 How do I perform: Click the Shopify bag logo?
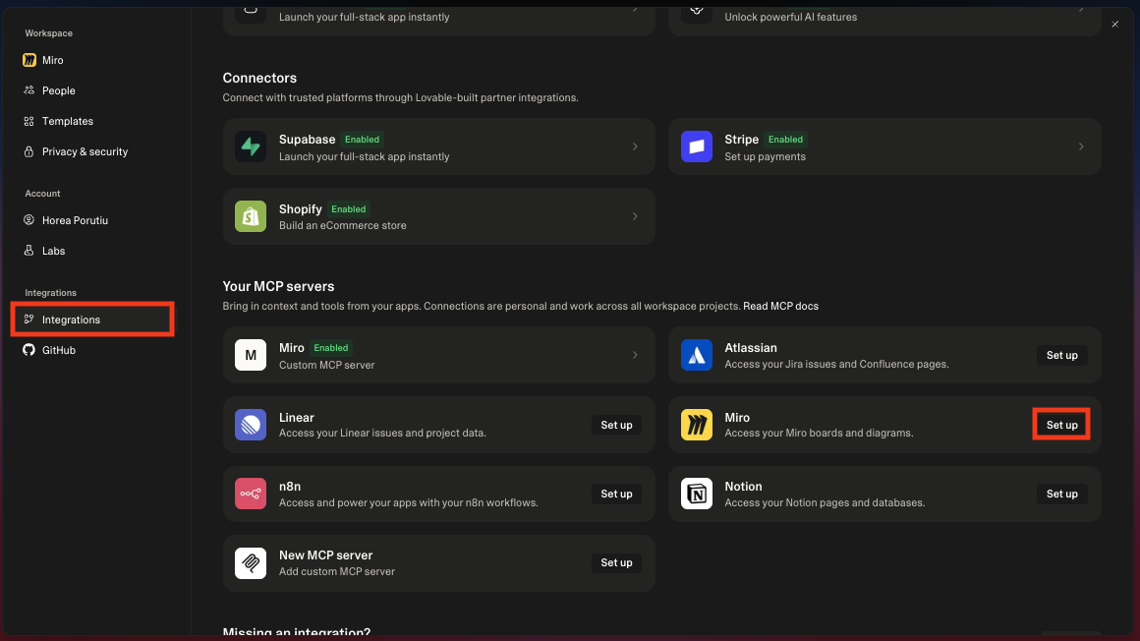click(250, 216)
